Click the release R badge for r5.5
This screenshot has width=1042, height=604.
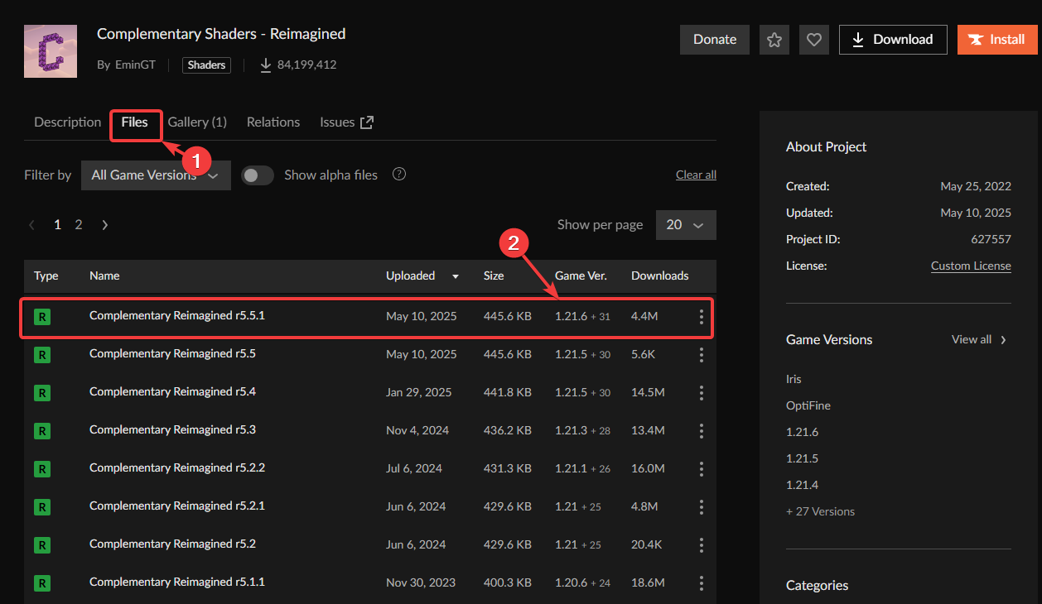click(x=42, y=355)
